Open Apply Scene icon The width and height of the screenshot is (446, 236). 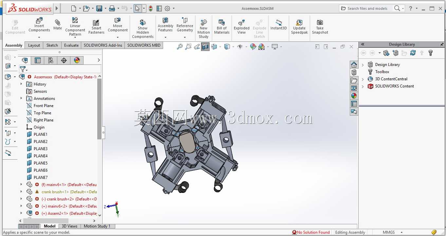click(261, 47)
